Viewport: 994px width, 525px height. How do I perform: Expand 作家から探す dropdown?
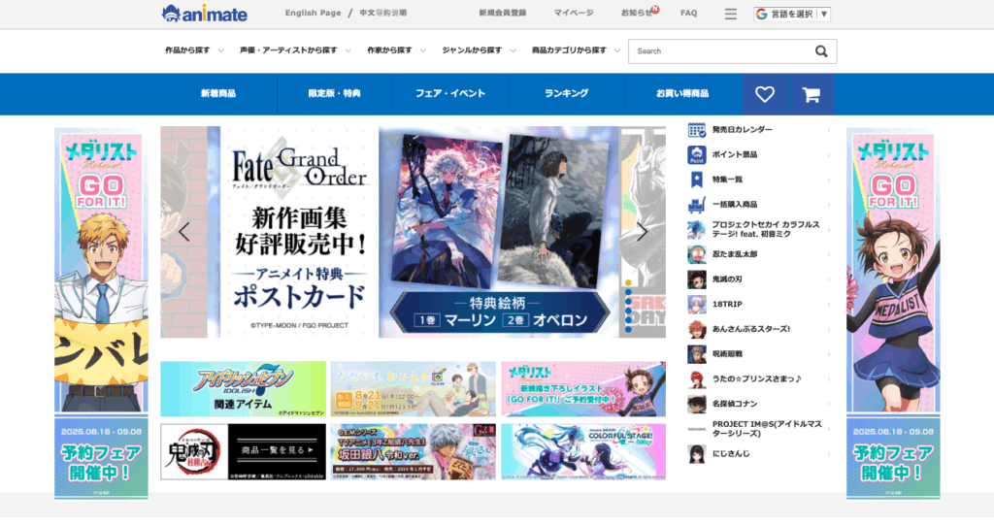(396, 50)
